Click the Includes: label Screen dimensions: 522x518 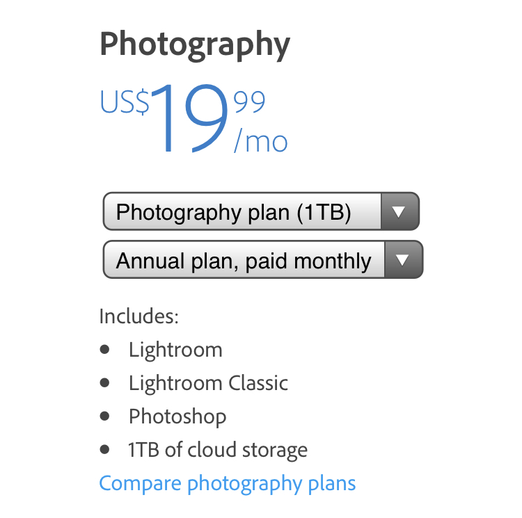tap(139, 316)
